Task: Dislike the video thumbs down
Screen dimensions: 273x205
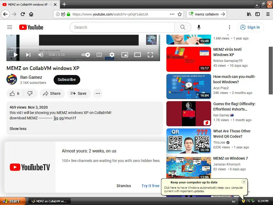Action: coord(30,93)
